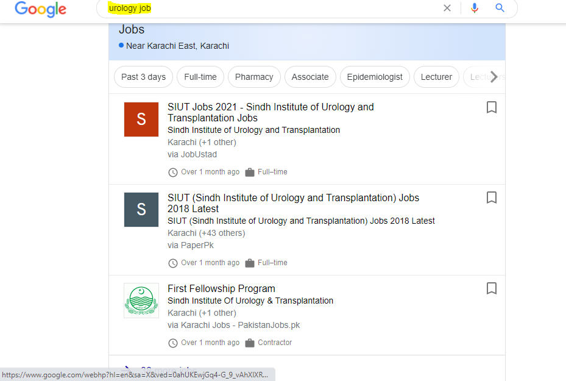Apply the Pharmacy filter chip
566x381 pixels.
(254, 77)
